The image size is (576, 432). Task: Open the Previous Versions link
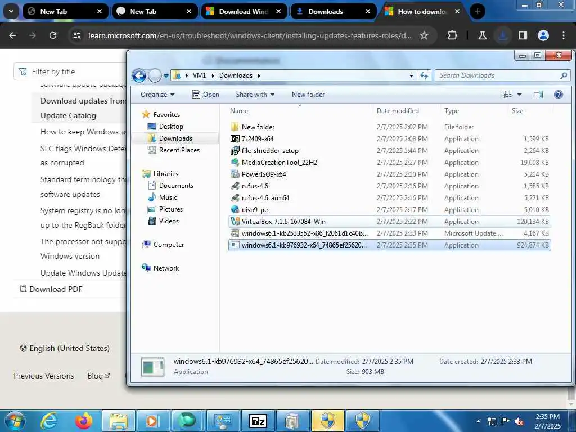coord(44,376)
